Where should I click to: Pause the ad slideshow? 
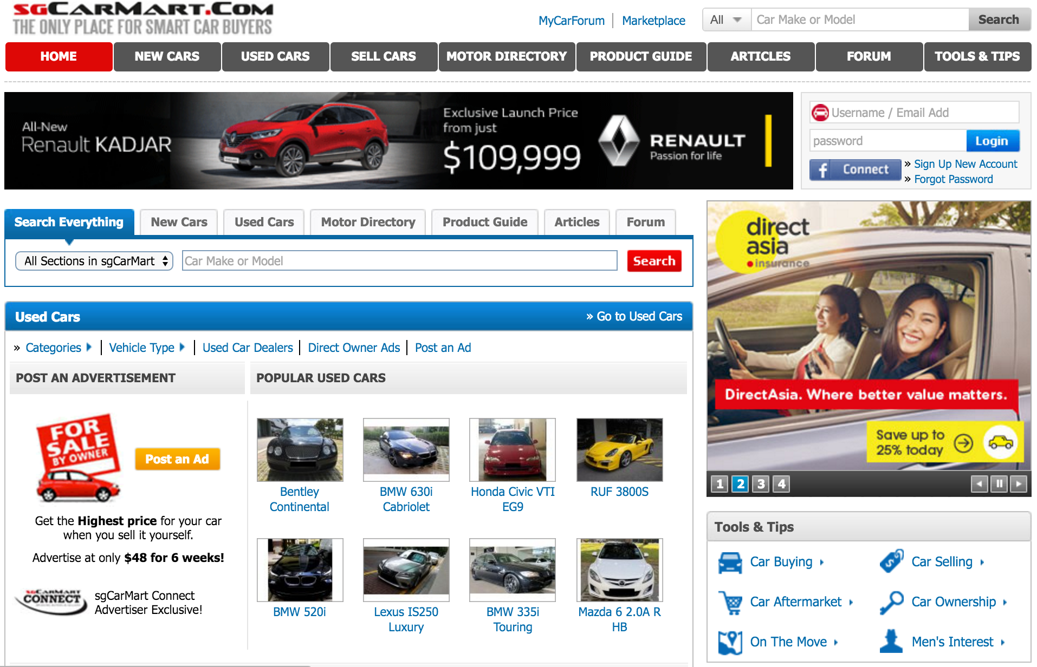point(999,484)
